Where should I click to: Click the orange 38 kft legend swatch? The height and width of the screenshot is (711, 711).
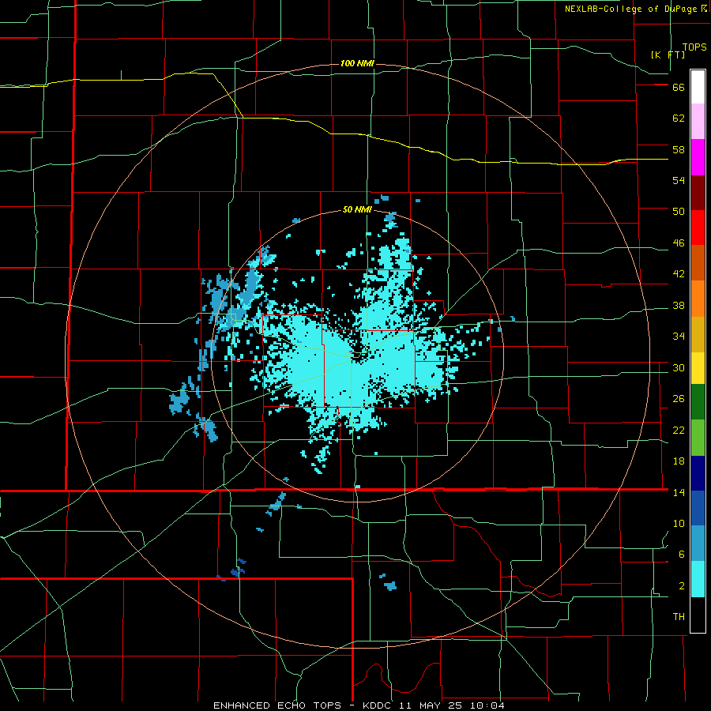(698, 299)
